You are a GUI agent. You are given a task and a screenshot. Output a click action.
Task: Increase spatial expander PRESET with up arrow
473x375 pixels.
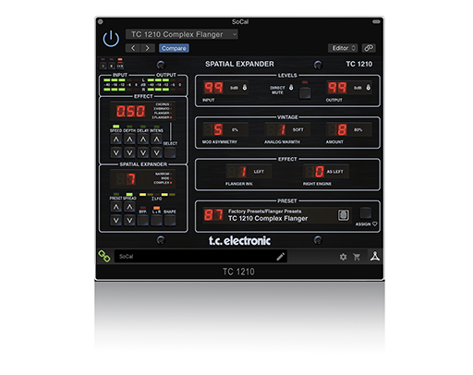point(115,207)
